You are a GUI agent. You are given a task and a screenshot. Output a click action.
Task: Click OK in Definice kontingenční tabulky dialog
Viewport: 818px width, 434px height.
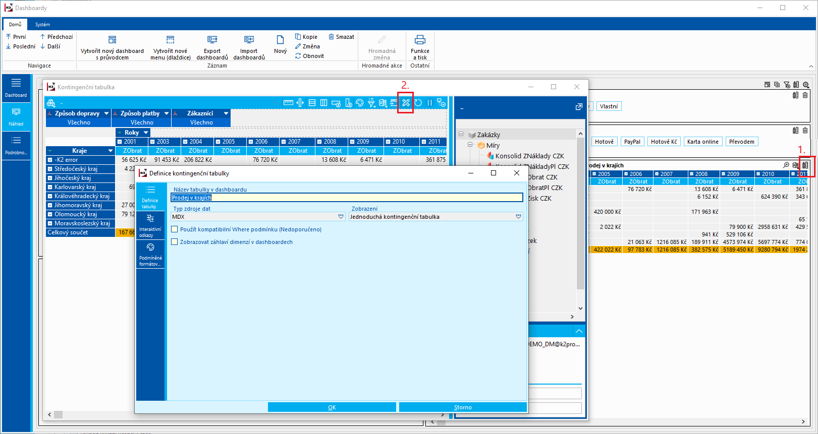pyautogui.click(x=332, y=407)
